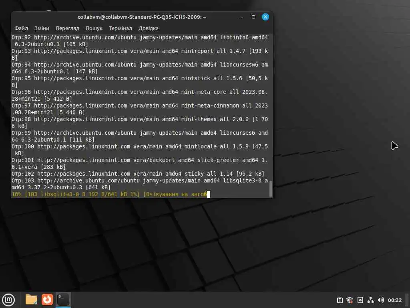
Task: Click the line Отр:99 libncurses6
Action: pyautogui.click(x=140, y=136)
